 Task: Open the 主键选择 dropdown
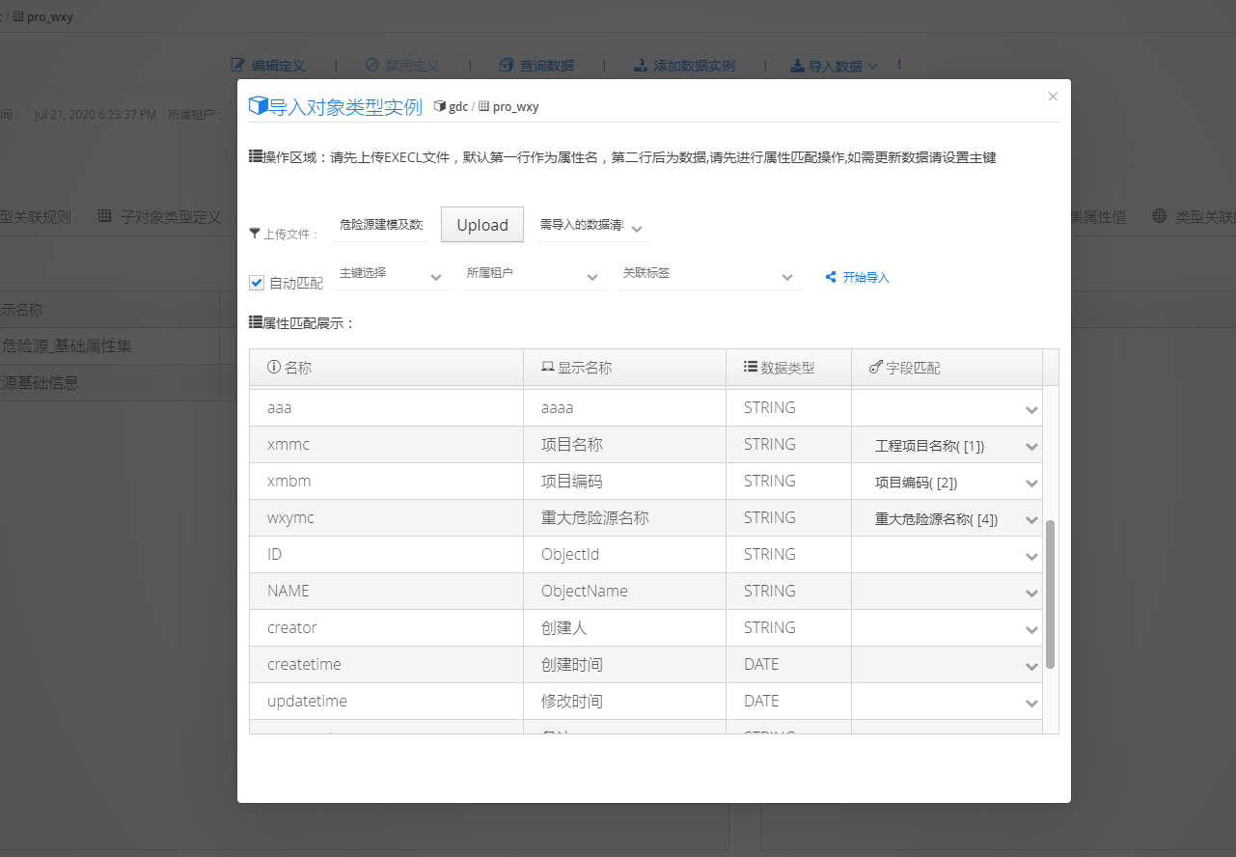[x=392, y=275]
